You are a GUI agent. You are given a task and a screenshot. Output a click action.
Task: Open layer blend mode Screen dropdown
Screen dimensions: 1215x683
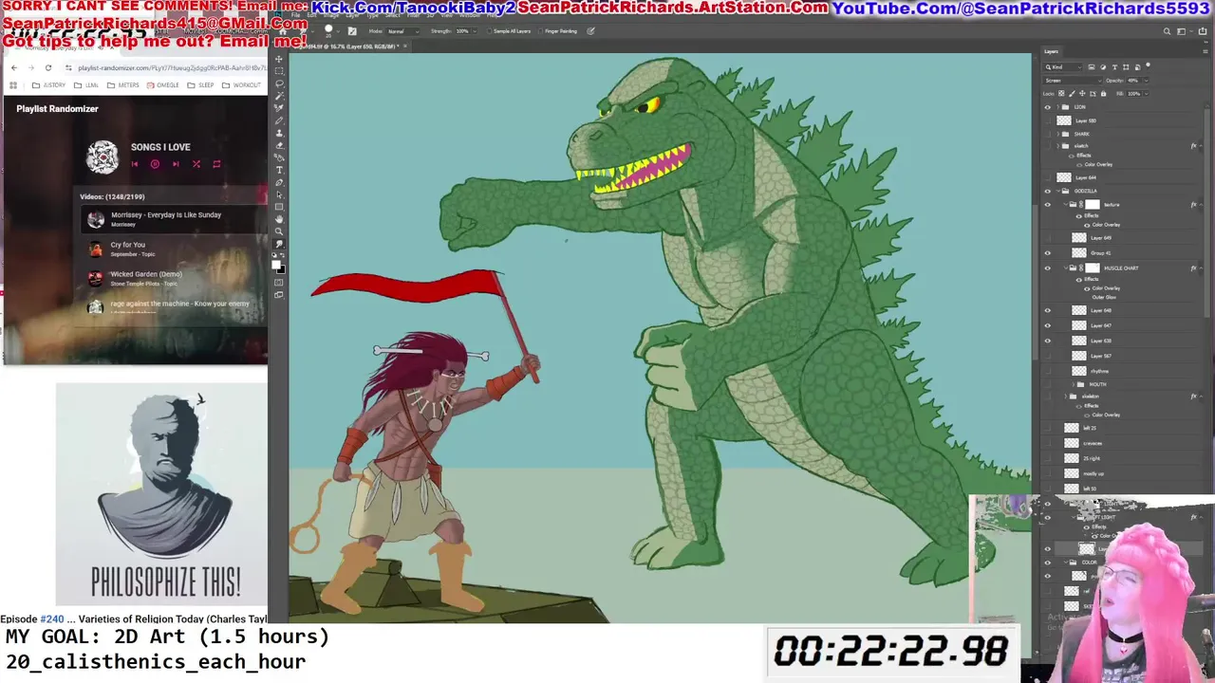(x=1073, y=81)
